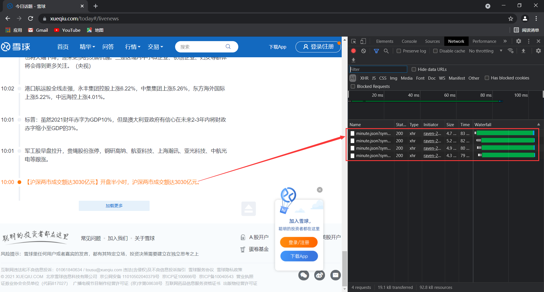Image resolution: width=544 pixels, height=292 pixels.
Task: Clear the network requests log
Action: tap(364, 51)
